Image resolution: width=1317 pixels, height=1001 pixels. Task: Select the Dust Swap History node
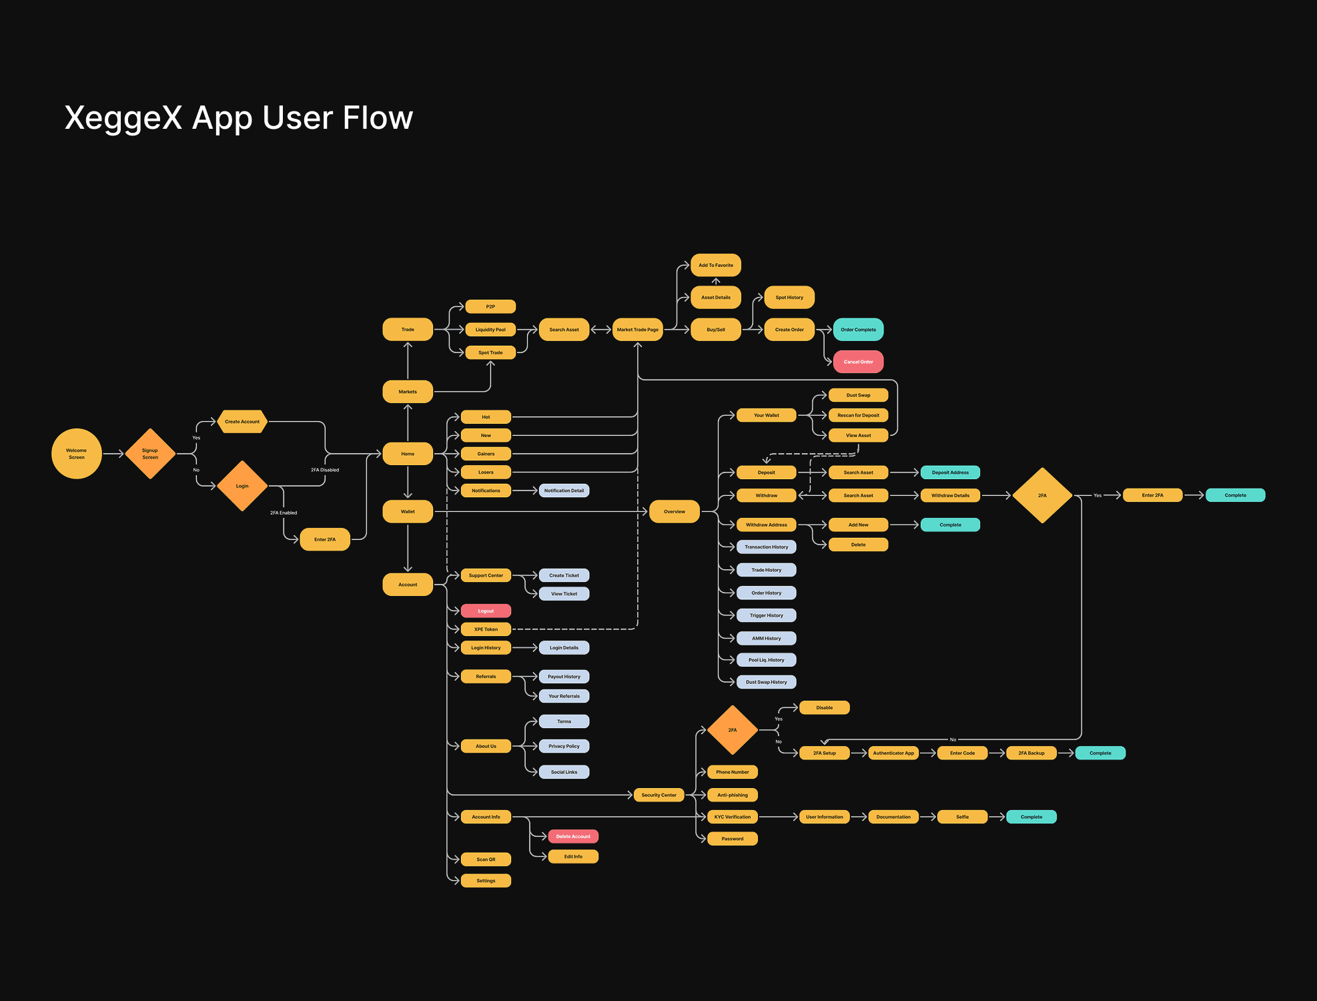click(x=767, y=682)
